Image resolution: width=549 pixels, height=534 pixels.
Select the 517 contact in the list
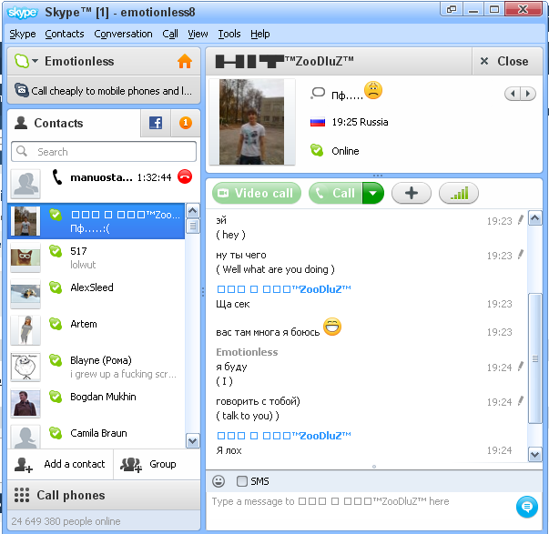[97, 257]
